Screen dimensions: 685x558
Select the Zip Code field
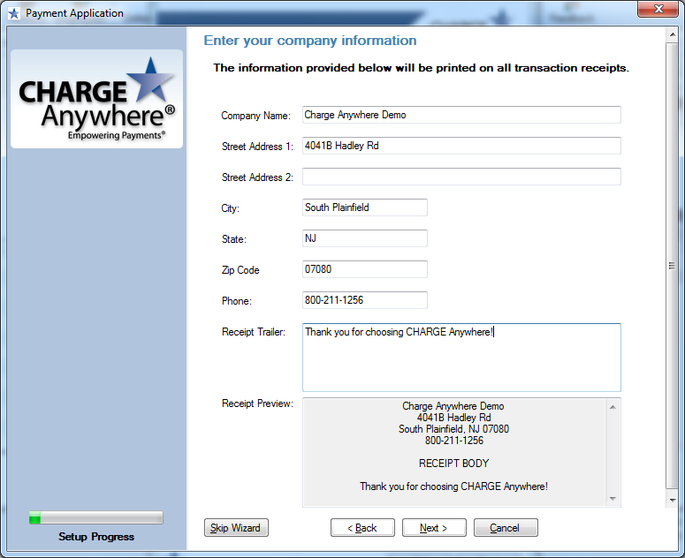(364, 269)
